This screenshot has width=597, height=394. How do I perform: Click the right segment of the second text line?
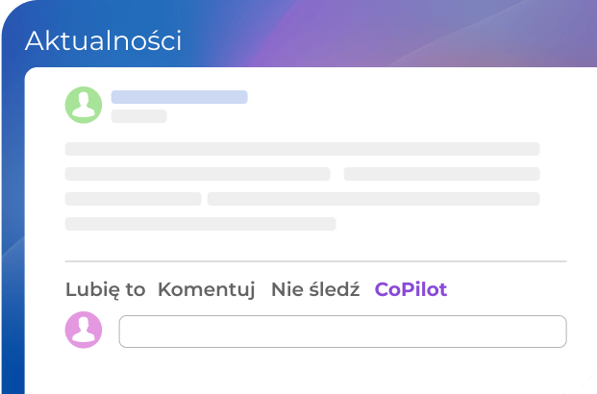coord(441,174)
